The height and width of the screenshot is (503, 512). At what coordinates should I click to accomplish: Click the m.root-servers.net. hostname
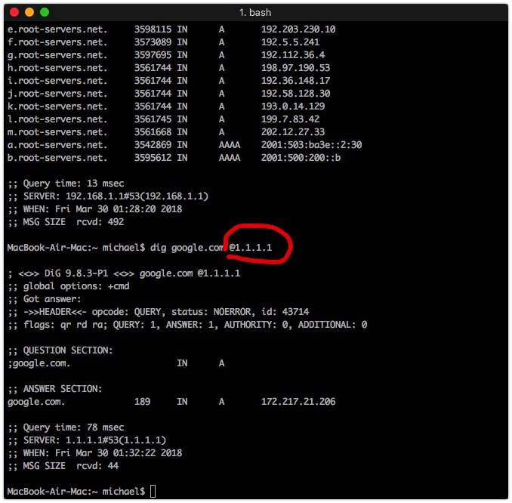coord(57,132)
